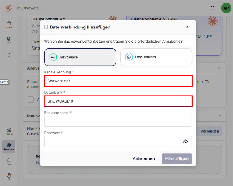Collapse the Analyse section chevron
Screen dimensions: 233x186
point(220,68)
